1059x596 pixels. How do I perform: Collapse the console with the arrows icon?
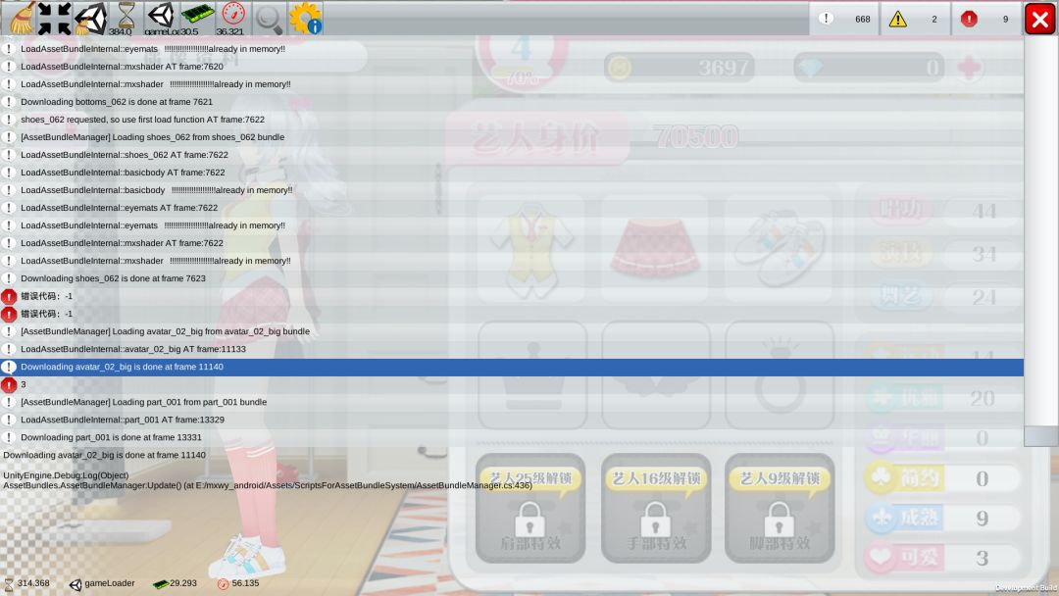tap(54, 19)
